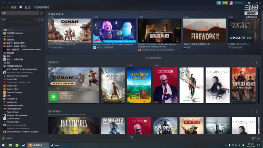Go back with the left arrow navigation icon
This screenshot has height=148, width=263.
[3, 7]
